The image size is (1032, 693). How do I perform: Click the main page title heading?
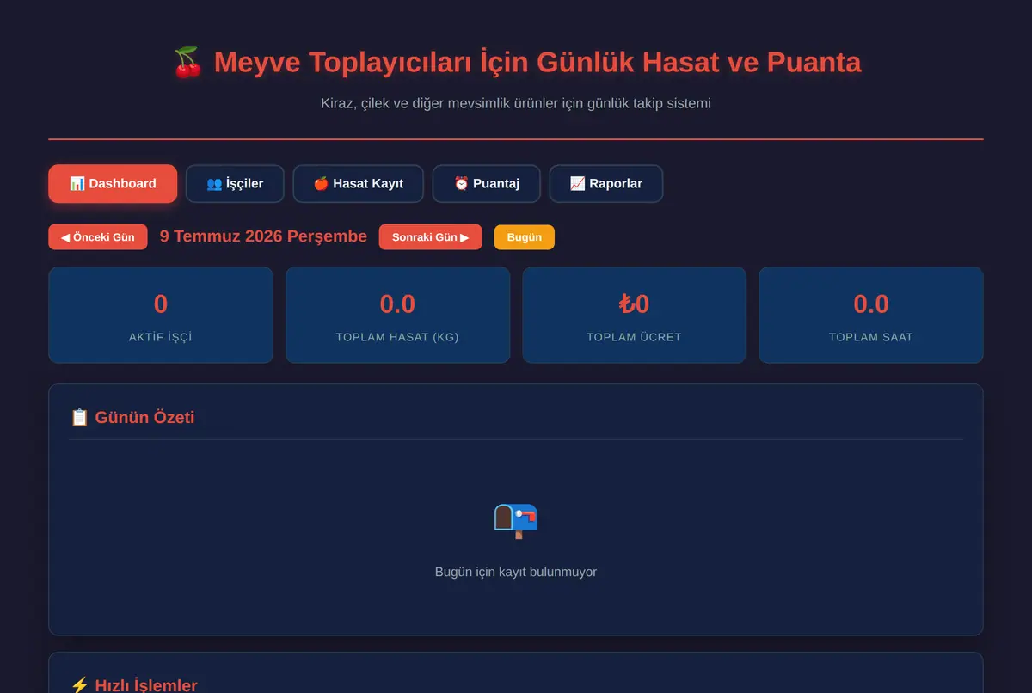pos(516,63)
